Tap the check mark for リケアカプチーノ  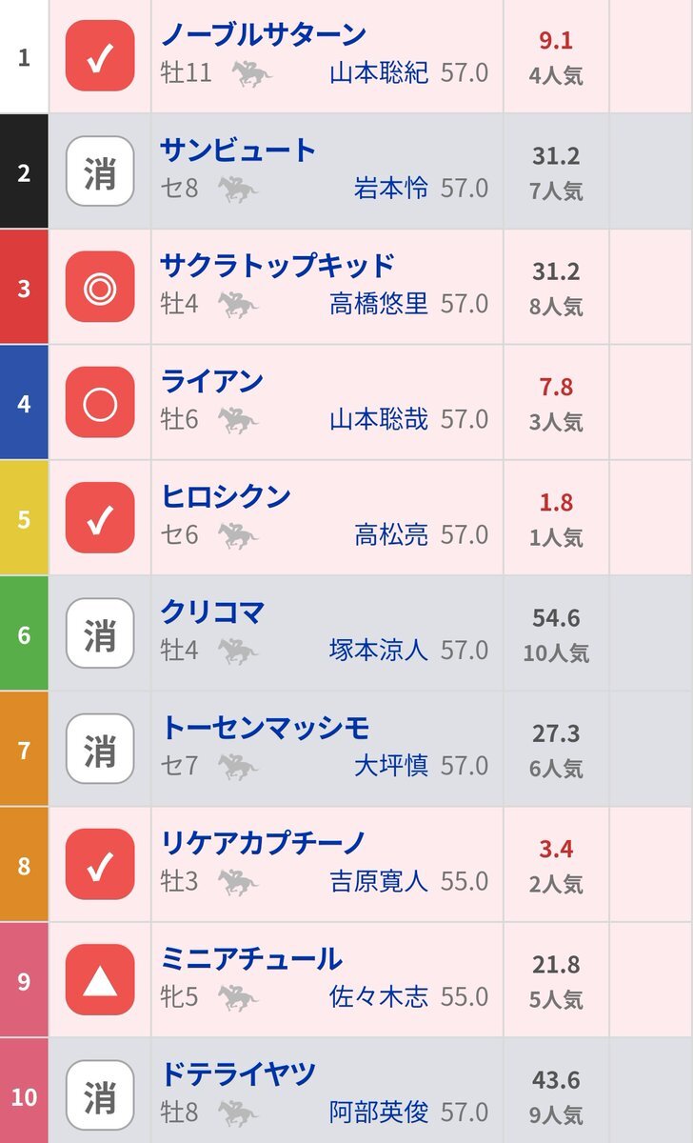[x=100, y=865]
